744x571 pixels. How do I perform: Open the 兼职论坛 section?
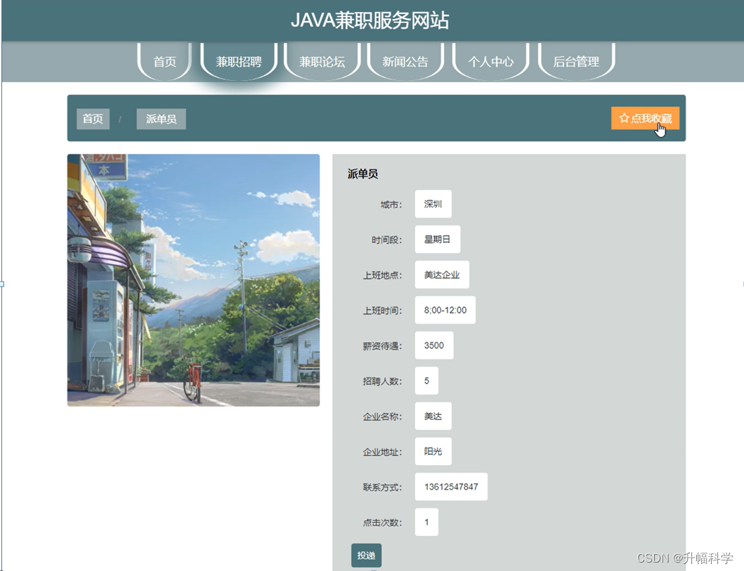(322, 61)
